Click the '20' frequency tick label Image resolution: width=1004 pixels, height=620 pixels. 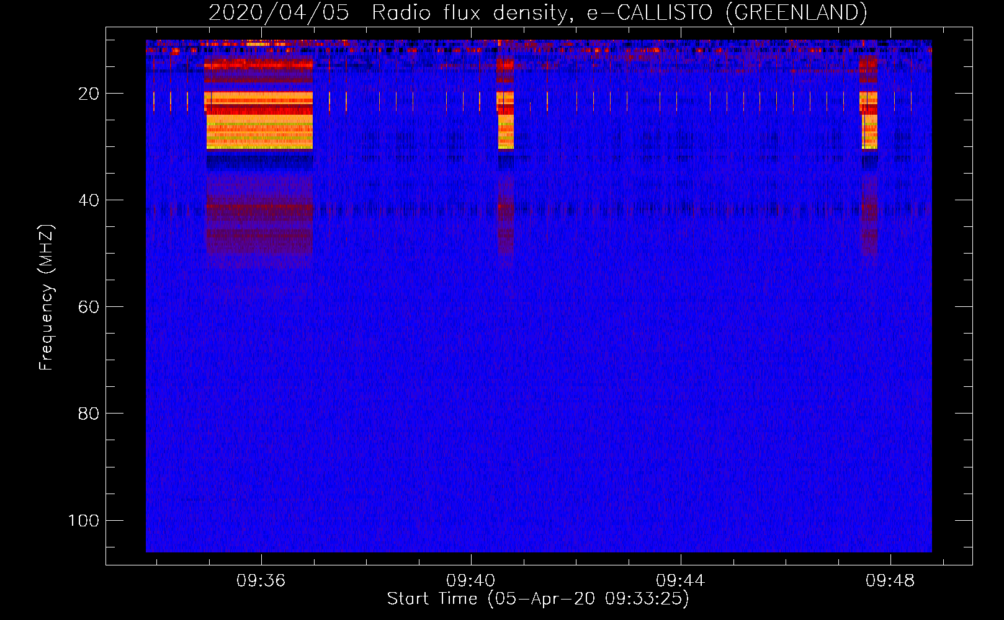(89, 94)
